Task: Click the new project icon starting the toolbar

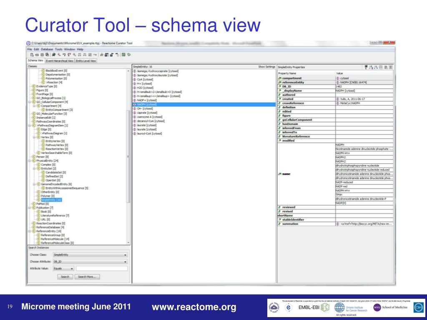Action: click(32, 55)
